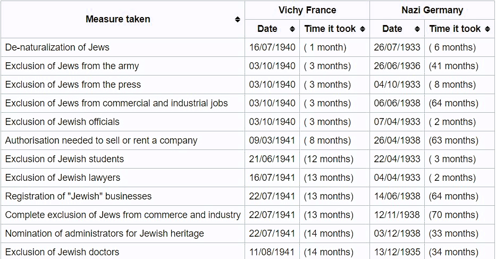This screenshot has height=259, width=496.
Task: Sort by Nazi Germany Time it took
Action: 487,29
